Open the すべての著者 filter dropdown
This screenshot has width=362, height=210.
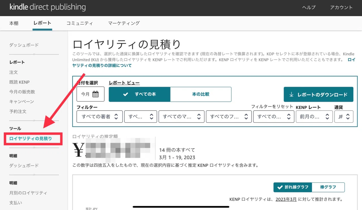(x=100, y=116)
